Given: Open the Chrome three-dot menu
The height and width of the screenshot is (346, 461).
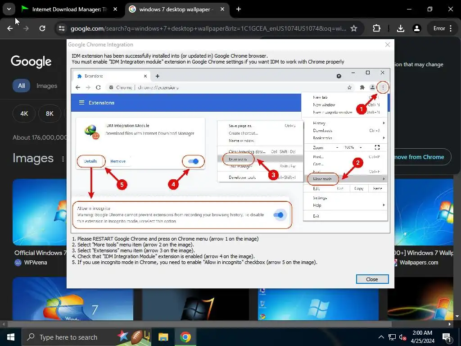Looking at the screenshot, I should coord(451,28).
